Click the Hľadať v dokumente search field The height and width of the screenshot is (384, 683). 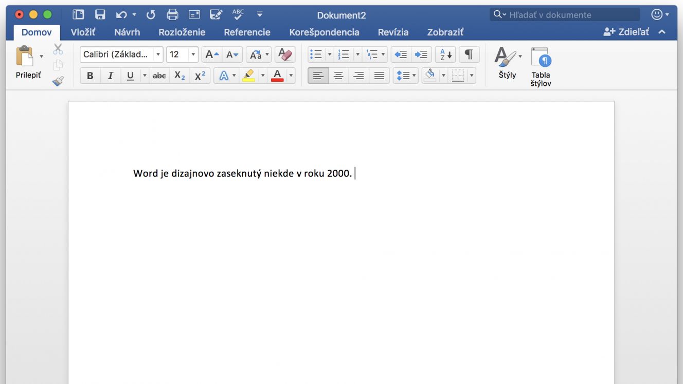[565, 14]
